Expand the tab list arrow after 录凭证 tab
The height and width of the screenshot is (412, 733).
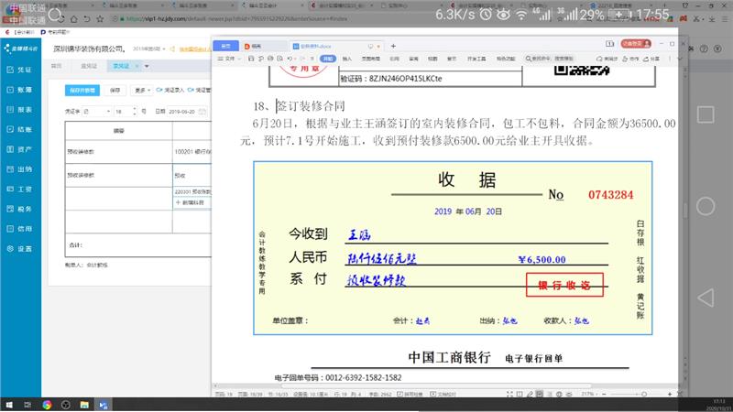(x=146, y=66)
